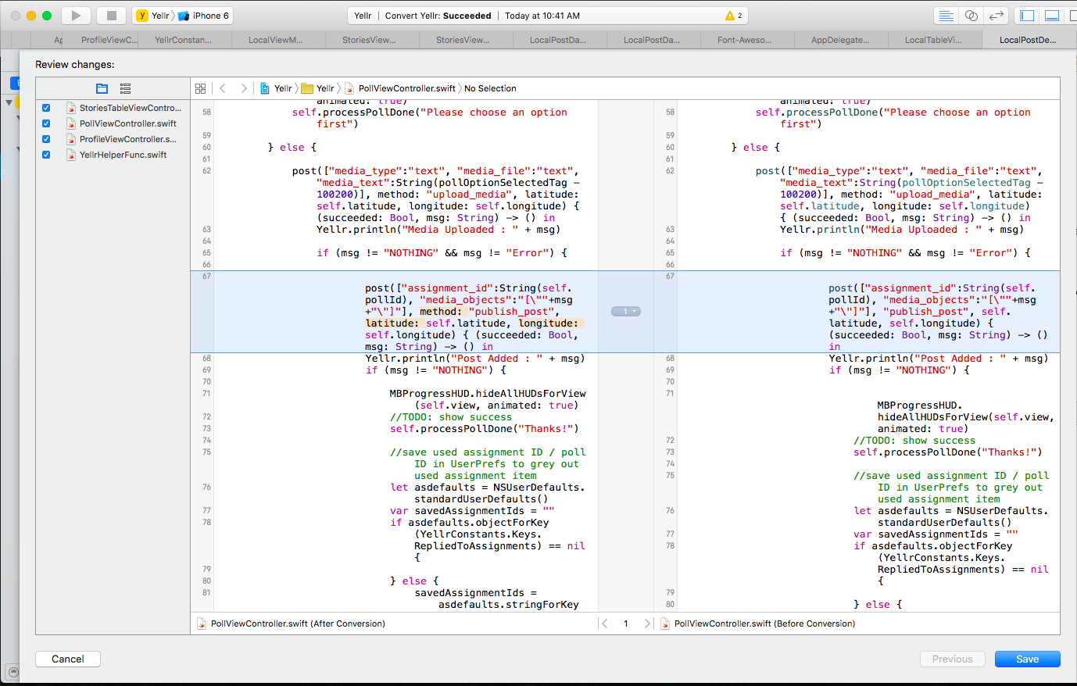Viewport: 1077px width, 686px height.
Task: Select flat list view in the file list
Action: 125,88
